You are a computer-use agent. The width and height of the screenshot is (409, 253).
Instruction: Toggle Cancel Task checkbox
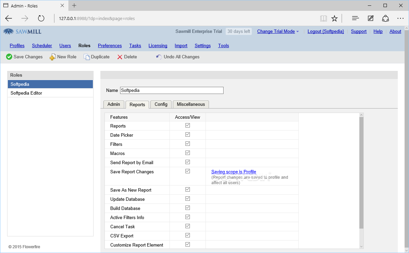187,226
